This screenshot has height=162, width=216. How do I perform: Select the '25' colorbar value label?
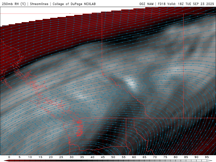click(x=61, y=157)
